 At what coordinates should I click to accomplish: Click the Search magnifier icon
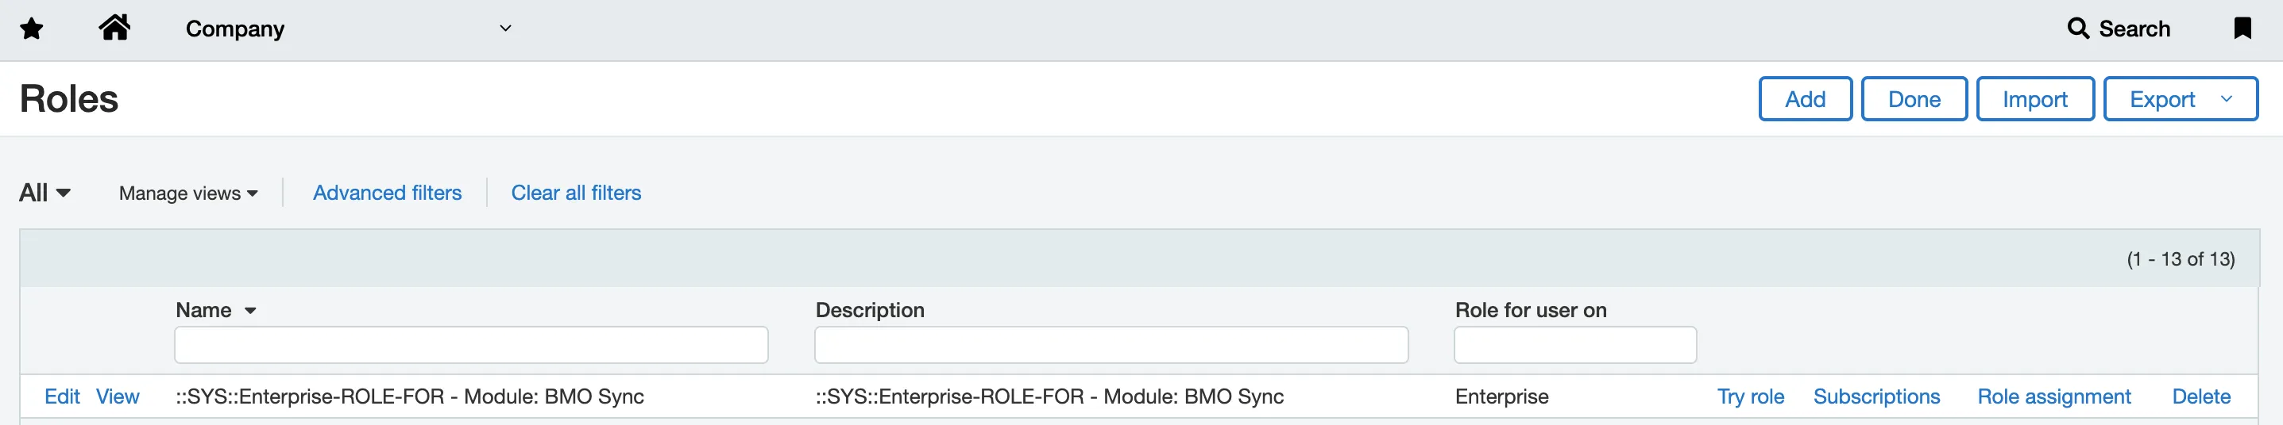point(2077,29)
